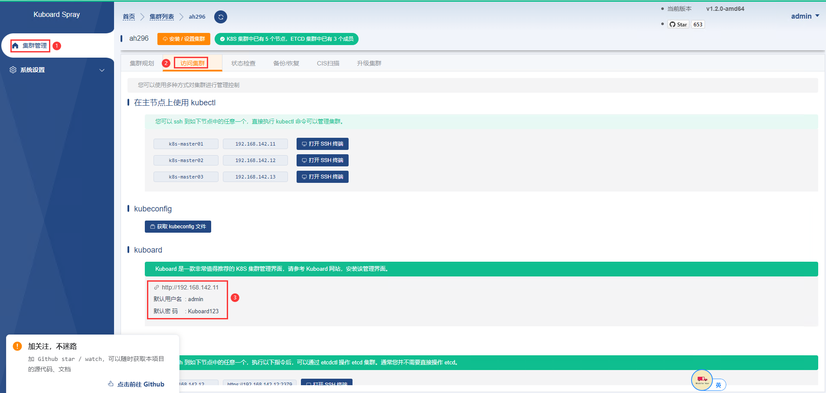826x393 pixels.
Task: Click the v1.2.0-amd64 version text
Action: (725, 9)
